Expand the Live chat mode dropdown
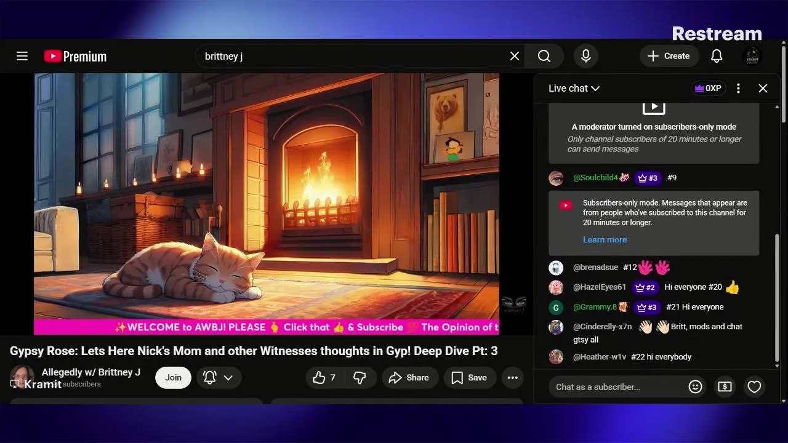 click(574, 88)
